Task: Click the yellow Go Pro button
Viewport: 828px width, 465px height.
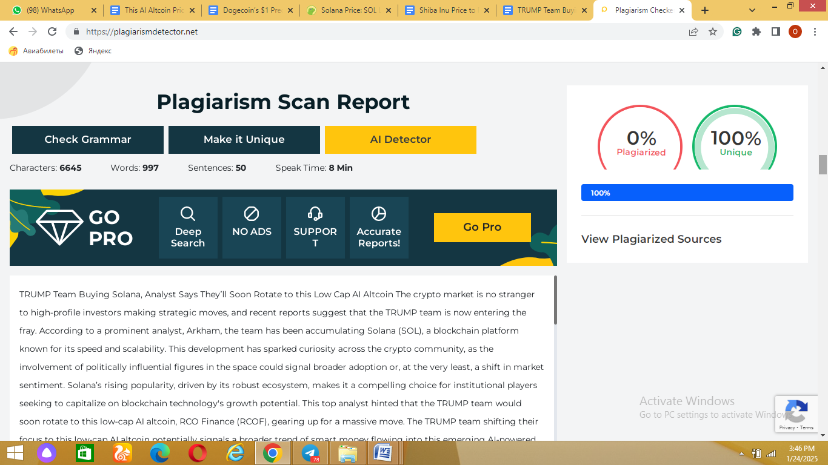Action: pos(482,227)
